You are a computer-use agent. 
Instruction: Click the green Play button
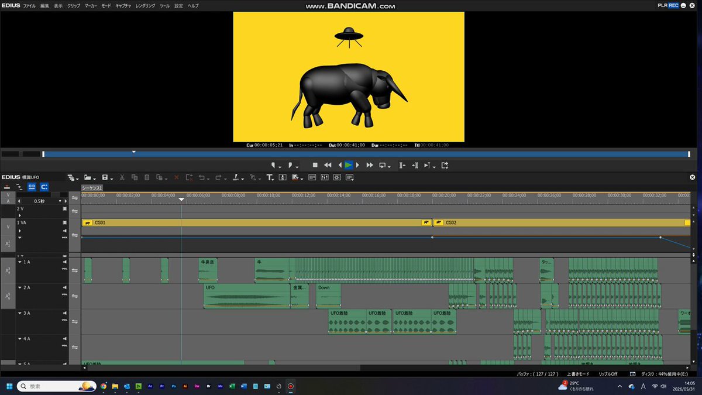[349, 166]
